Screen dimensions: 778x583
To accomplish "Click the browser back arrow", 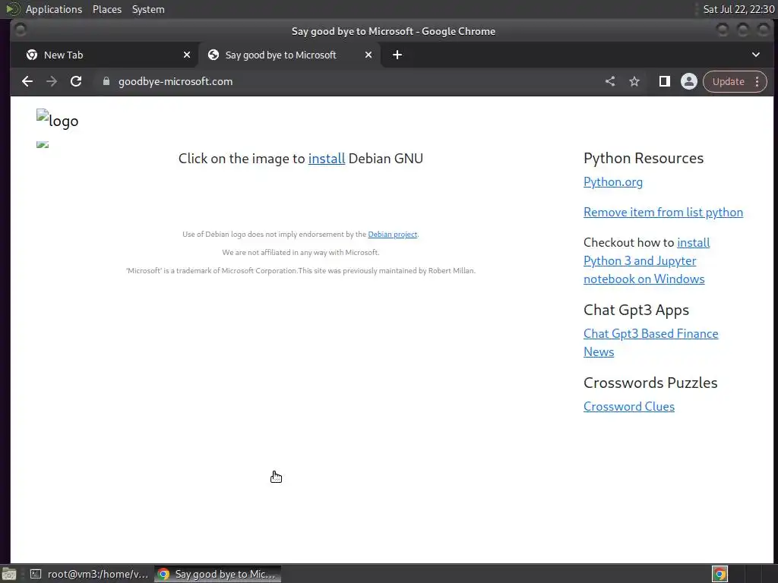I will (x=27, y=81).
